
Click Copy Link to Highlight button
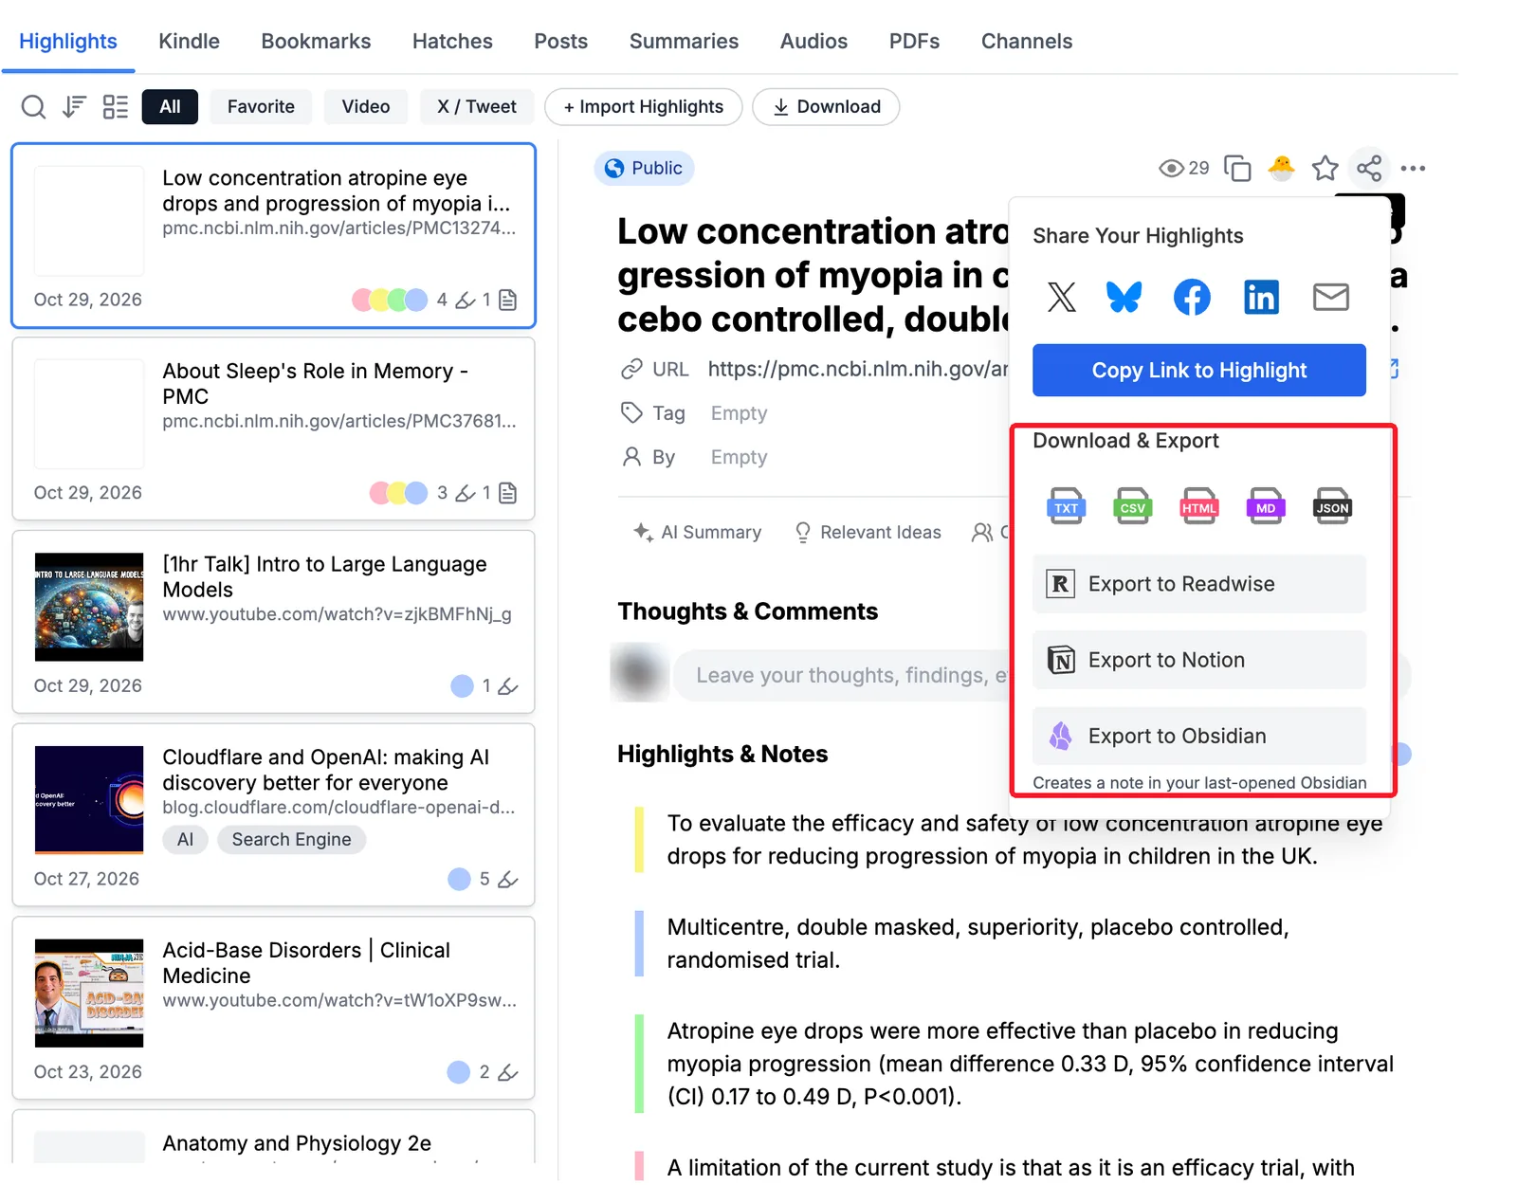pos(1199,371)
